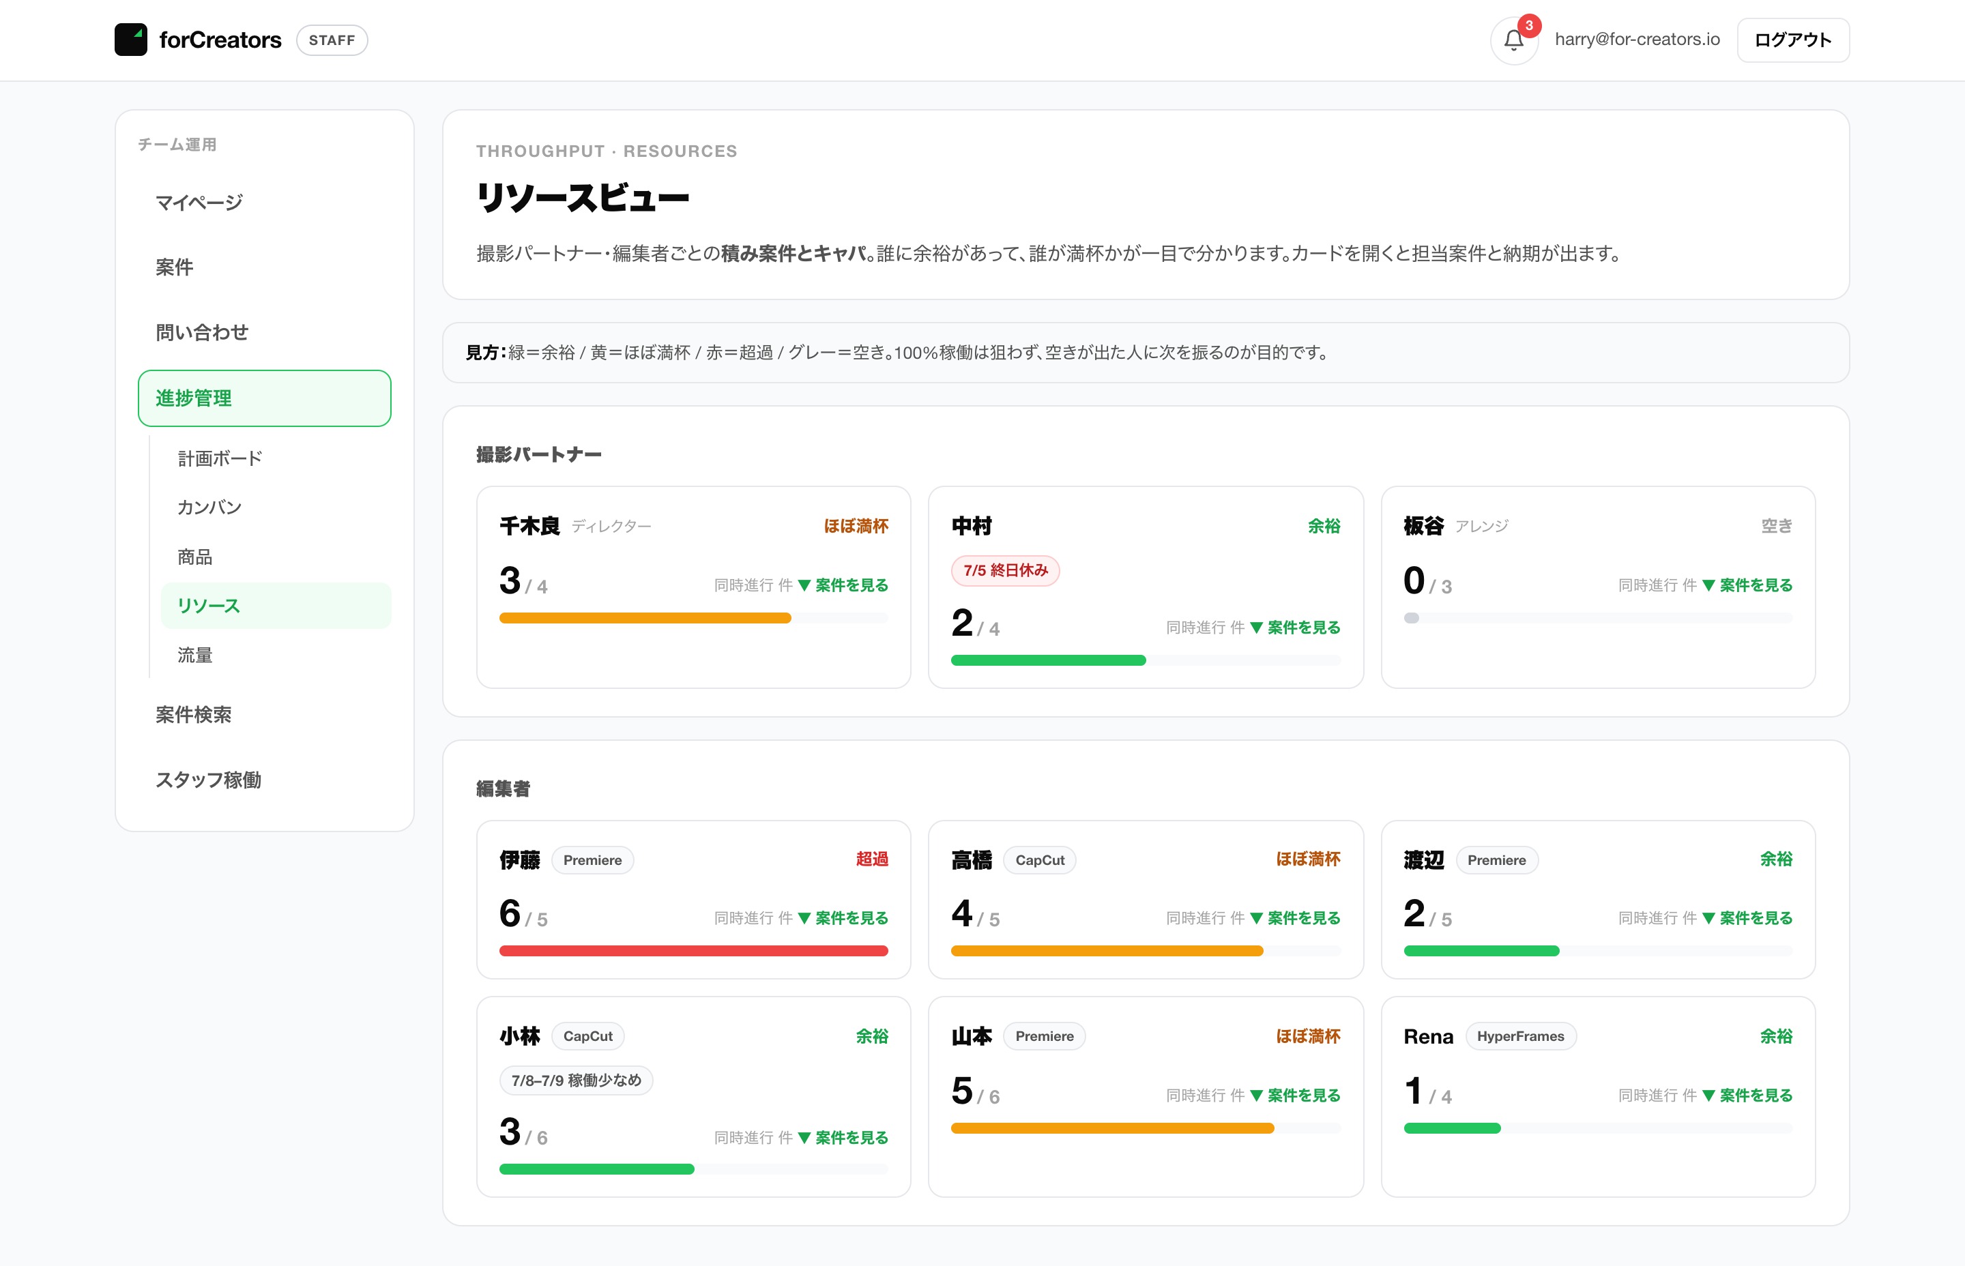Image resolution: width=1965 pixels, height=1266 pixels.
Task: Click 千木良's orange capacity bar
Action: coord(645,618)
